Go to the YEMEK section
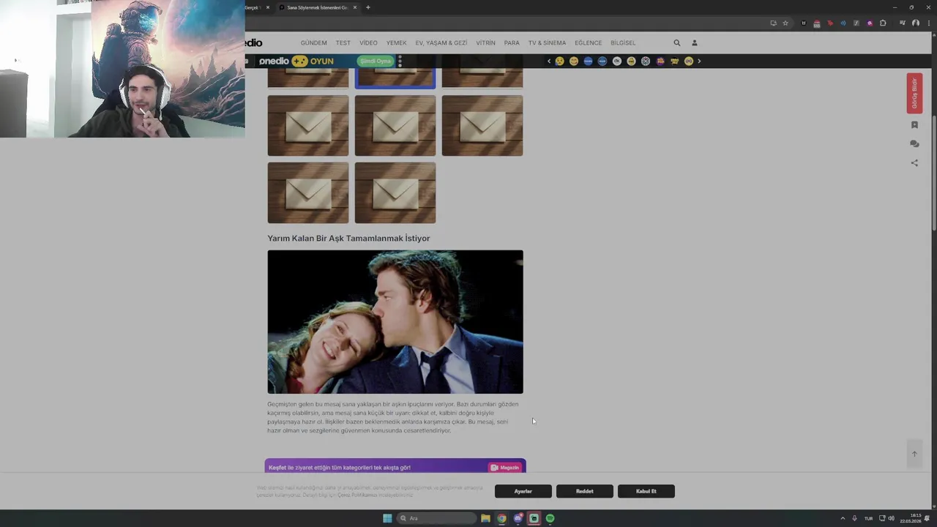 click(396, 43)
